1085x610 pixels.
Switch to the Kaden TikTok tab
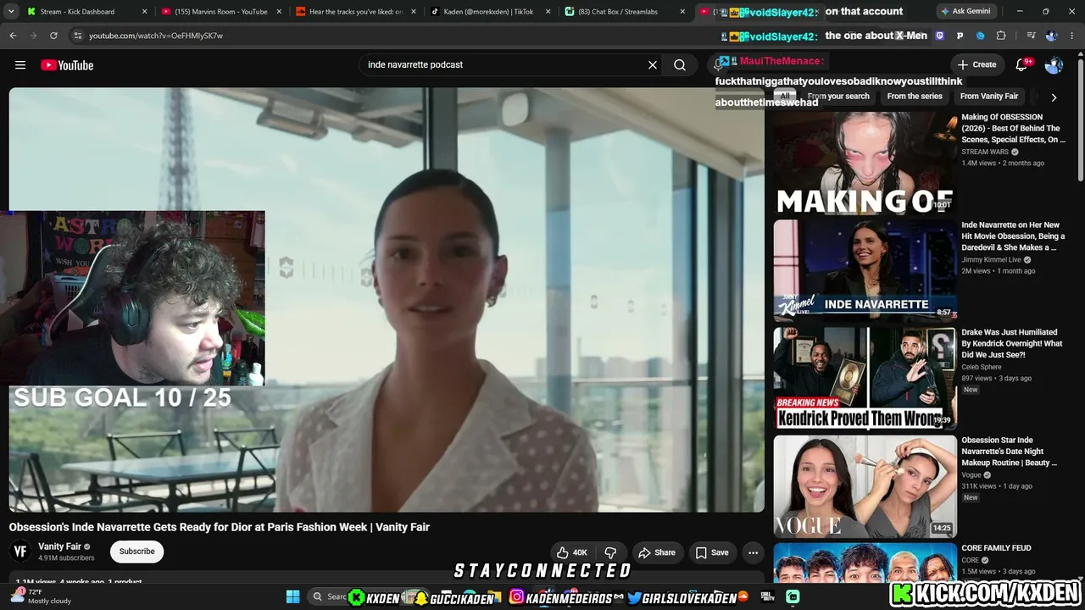[490, 12]
